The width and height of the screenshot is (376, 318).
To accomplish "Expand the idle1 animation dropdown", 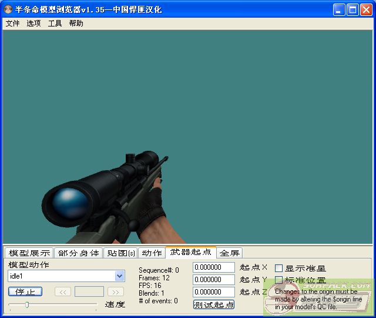I will pyautogui.click(x=119, y=276).
